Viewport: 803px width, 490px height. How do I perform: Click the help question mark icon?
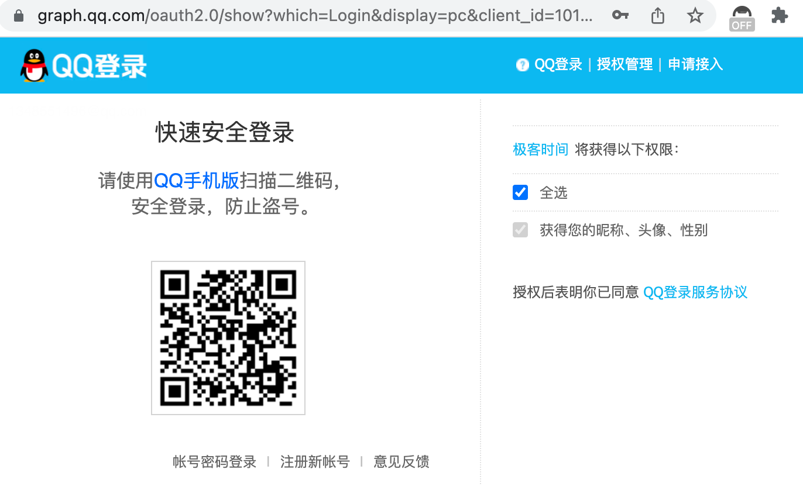(522, 65)
